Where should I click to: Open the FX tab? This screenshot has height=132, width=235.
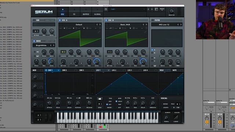pos(74,12)
